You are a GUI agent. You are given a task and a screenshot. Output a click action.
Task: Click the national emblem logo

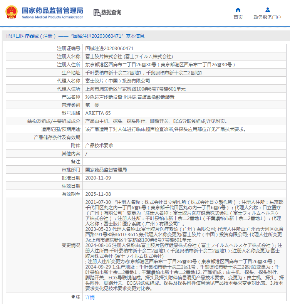coord(11,12)
